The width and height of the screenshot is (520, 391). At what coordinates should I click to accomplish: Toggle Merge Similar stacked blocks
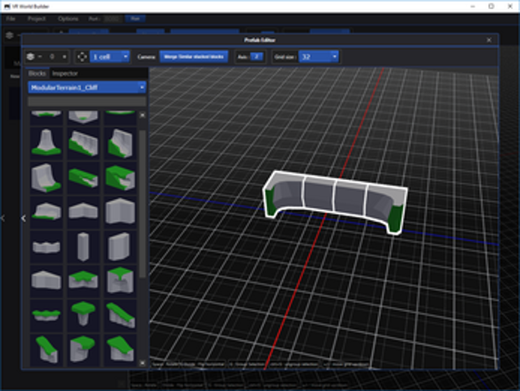[x=194, y=56]
